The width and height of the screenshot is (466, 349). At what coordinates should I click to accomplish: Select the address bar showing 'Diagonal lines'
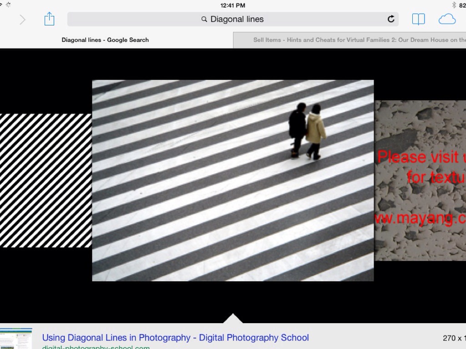(x=237, y=19)
